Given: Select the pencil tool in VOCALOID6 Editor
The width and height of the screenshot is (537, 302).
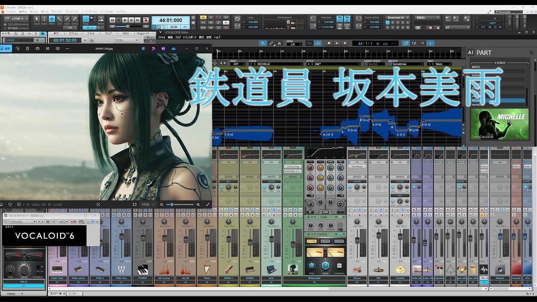Looking at the screenshot, I should (x=271, y=43).
